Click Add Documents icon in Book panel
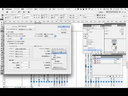The image size is (128, 96). [116, 76]
